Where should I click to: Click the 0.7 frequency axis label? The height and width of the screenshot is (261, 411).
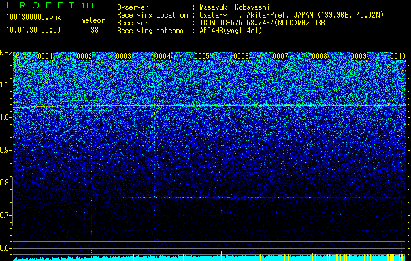point(6,215)
